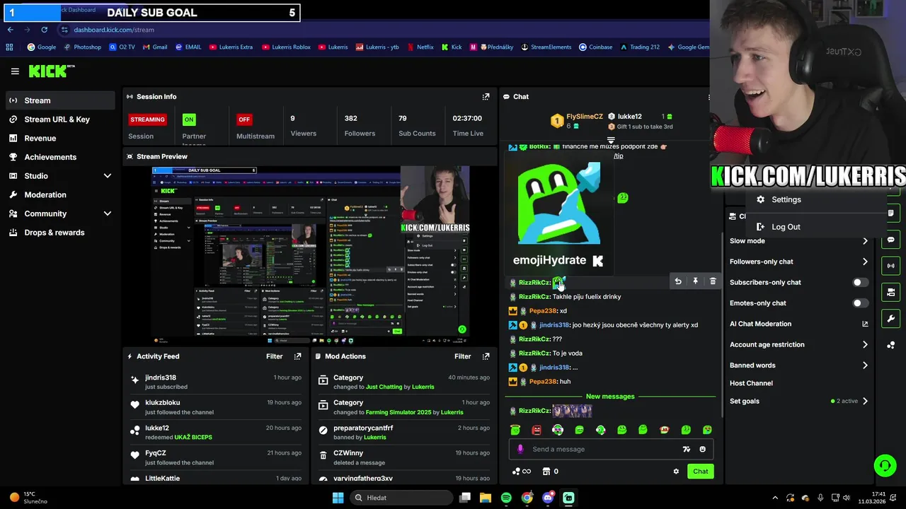Pop out the Activity Feed panel
Screen dimensions: 906x509
(297, 356)
